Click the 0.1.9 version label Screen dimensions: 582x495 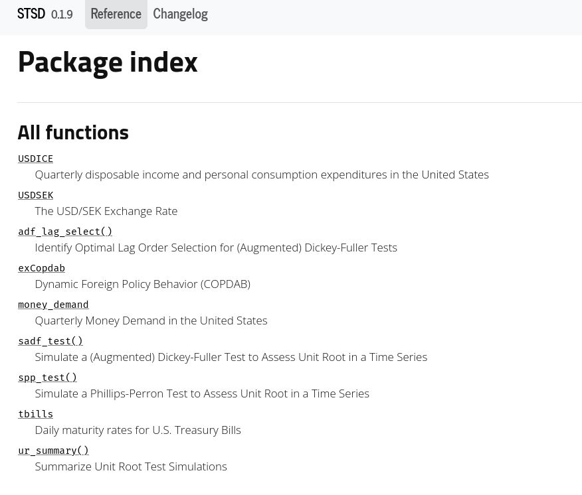(x=62, y=15)
